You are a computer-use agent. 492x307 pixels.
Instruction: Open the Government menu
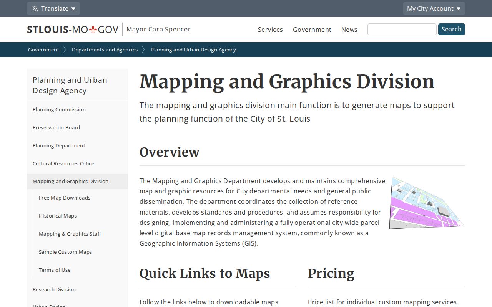[312, 30]
